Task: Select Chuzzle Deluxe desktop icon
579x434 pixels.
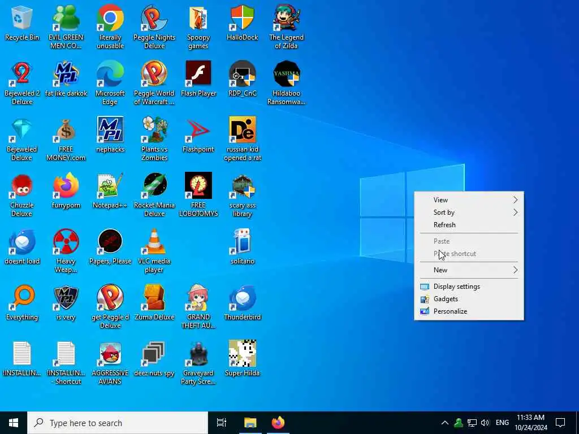Action: 22,195
